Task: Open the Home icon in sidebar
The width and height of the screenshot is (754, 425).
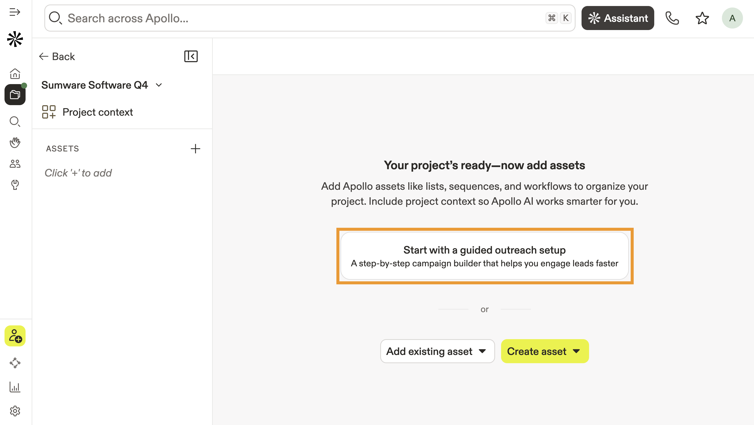Action: pos(15,74)
